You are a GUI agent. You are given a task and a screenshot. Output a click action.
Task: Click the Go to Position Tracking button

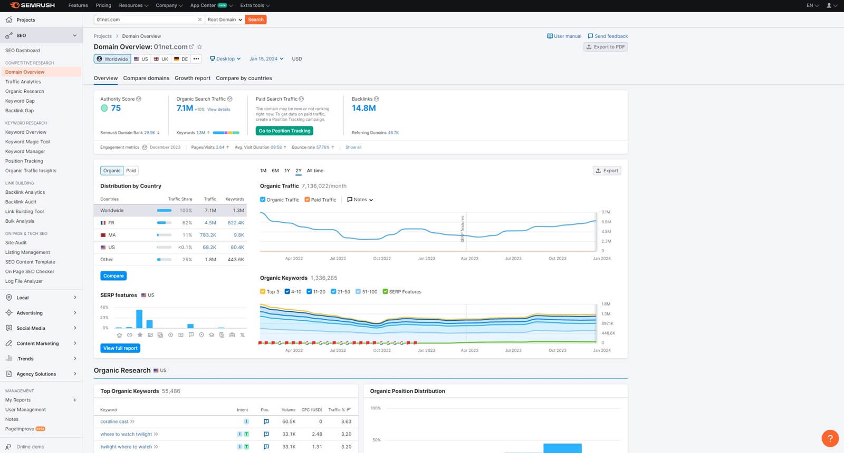pyautogui.click(x=284, y=131)
